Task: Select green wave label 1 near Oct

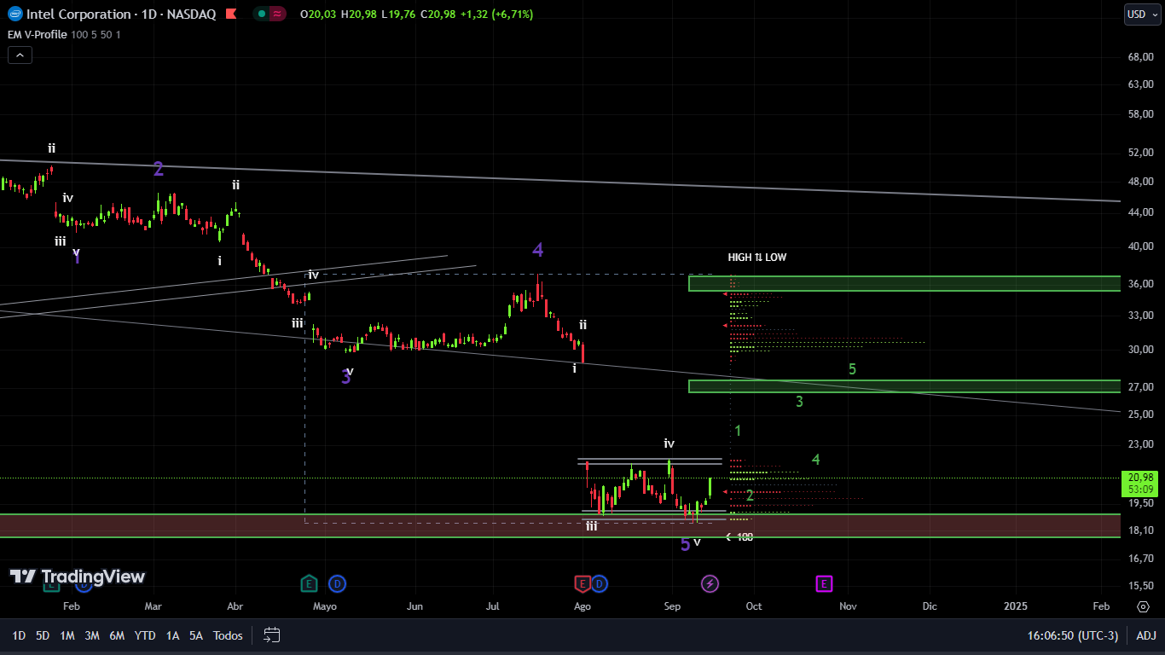Action: tap(738, 432)
